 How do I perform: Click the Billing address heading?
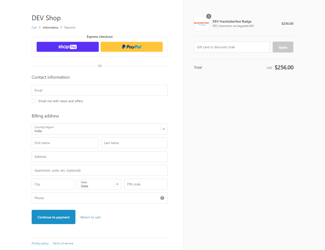pos(45,116)
